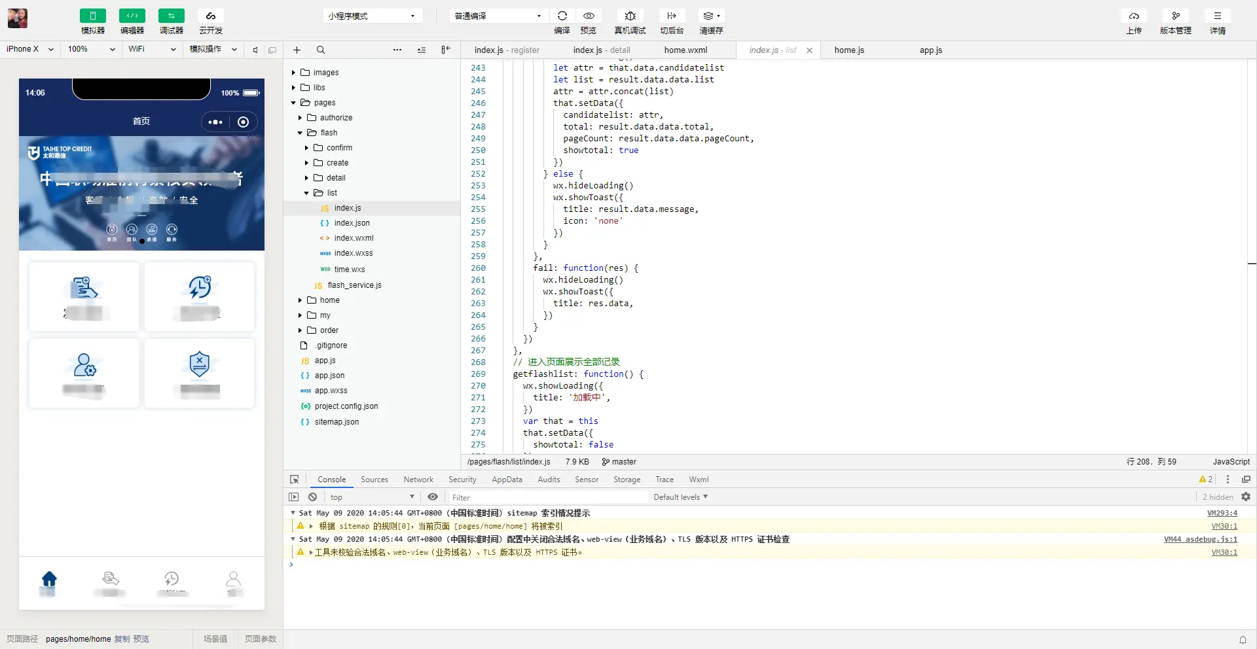
Task: Search files with the magnifier icon
Action: (321, 50)
